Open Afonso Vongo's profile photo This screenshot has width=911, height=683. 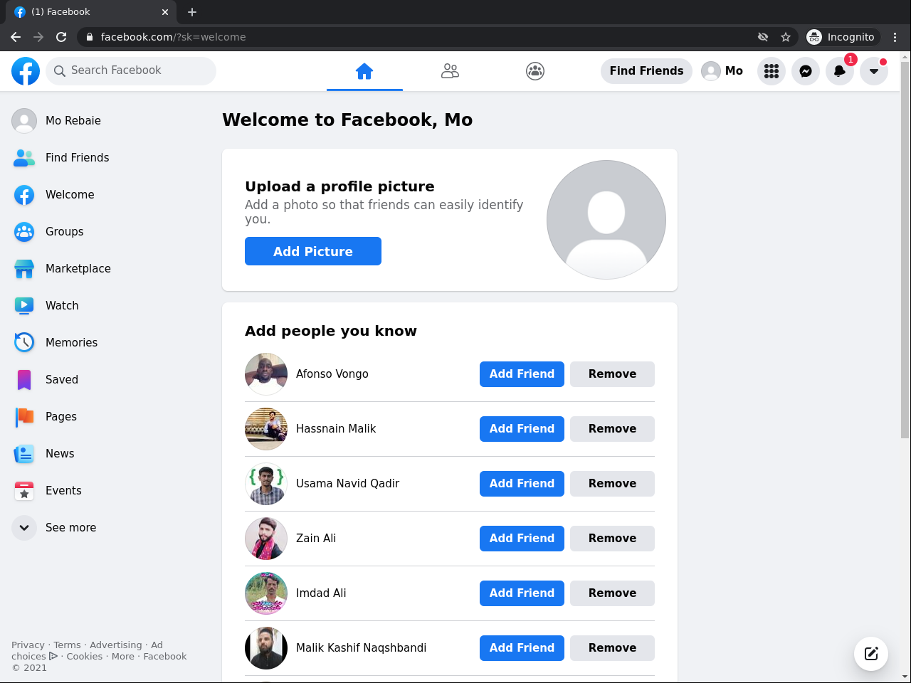click(x=266, y=374)
